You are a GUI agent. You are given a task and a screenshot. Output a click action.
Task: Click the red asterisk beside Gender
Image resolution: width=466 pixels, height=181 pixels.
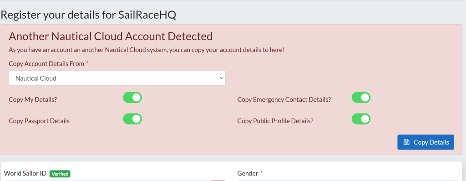262,173
